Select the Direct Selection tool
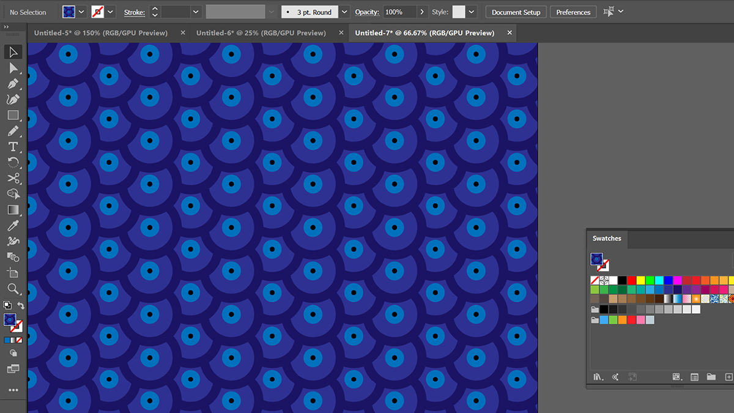Image resolution: width=734 pixels, height=413 pixels. point(13,68)
